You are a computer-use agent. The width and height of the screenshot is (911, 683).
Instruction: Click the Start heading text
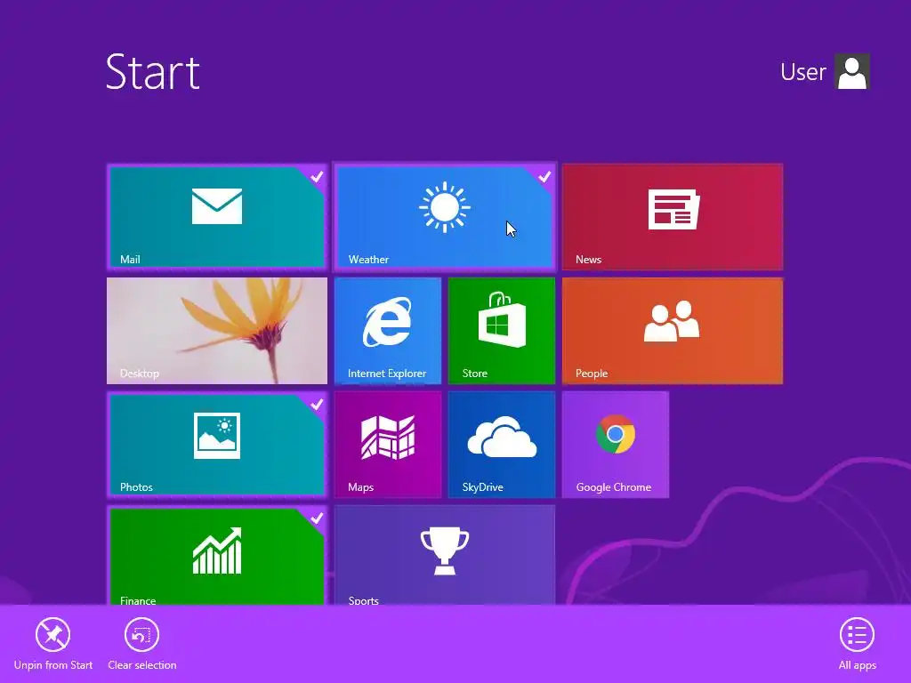point(153,72)
